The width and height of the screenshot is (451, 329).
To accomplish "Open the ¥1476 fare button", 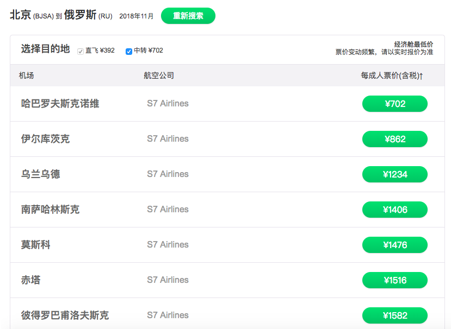I will tap(395, 245).
